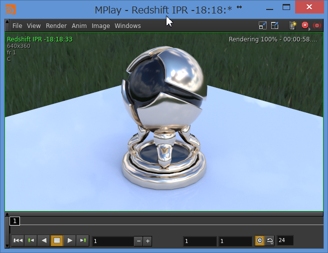Image resolution: width=328 pixels, height=253 pixels.
Task: Play sequence in reverse
Action: click(44, 241)
